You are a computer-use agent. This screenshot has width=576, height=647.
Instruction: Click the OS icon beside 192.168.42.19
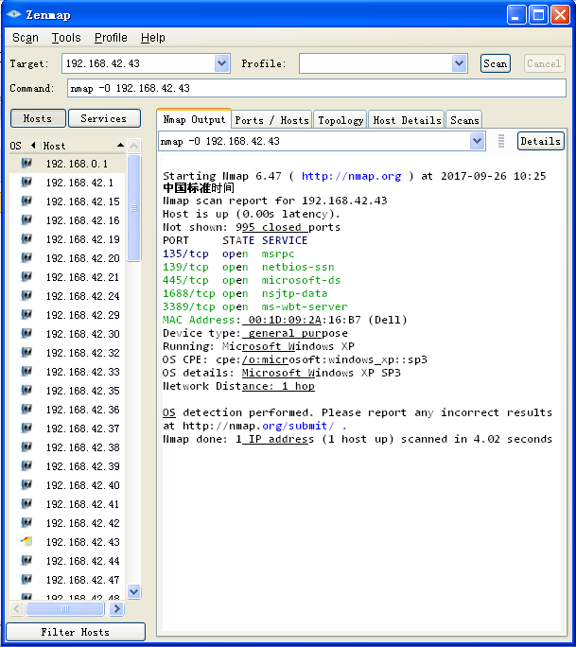pyautogui.click(x=26, y=239)
